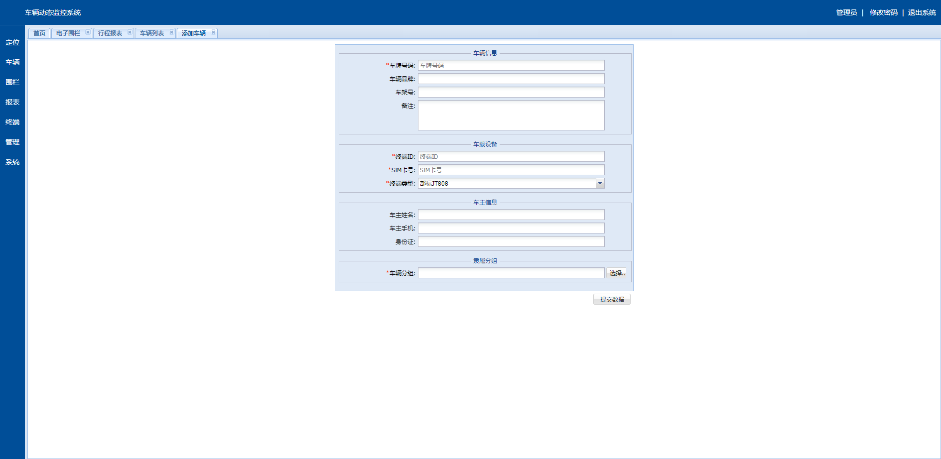This screenshot has height=459, width=941.
Task: Click into the 备注 text area
Action: (511, 115)
